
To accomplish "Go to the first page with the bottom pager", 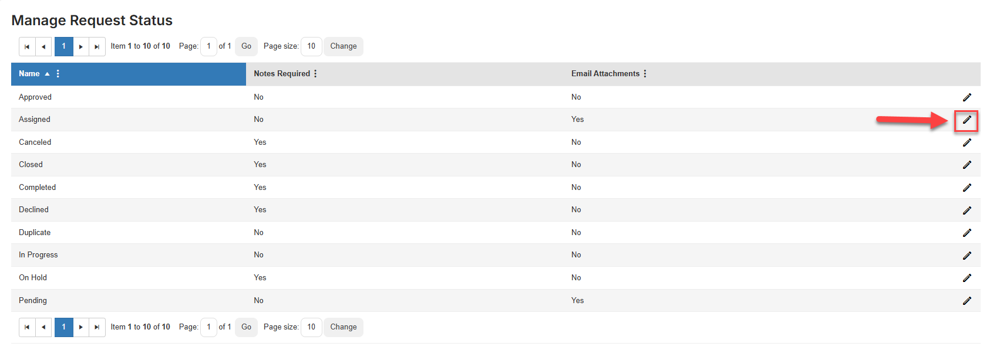I will pyautogui.click(x=27, y=327).
